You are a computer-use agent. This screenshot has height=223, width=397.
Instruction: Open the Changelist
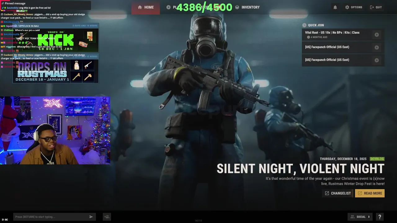point(337,193)
